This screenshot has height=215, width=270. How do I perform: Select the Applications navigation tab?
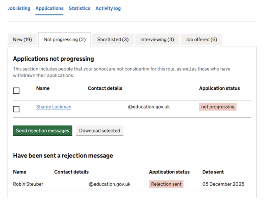tap(49, 8)
